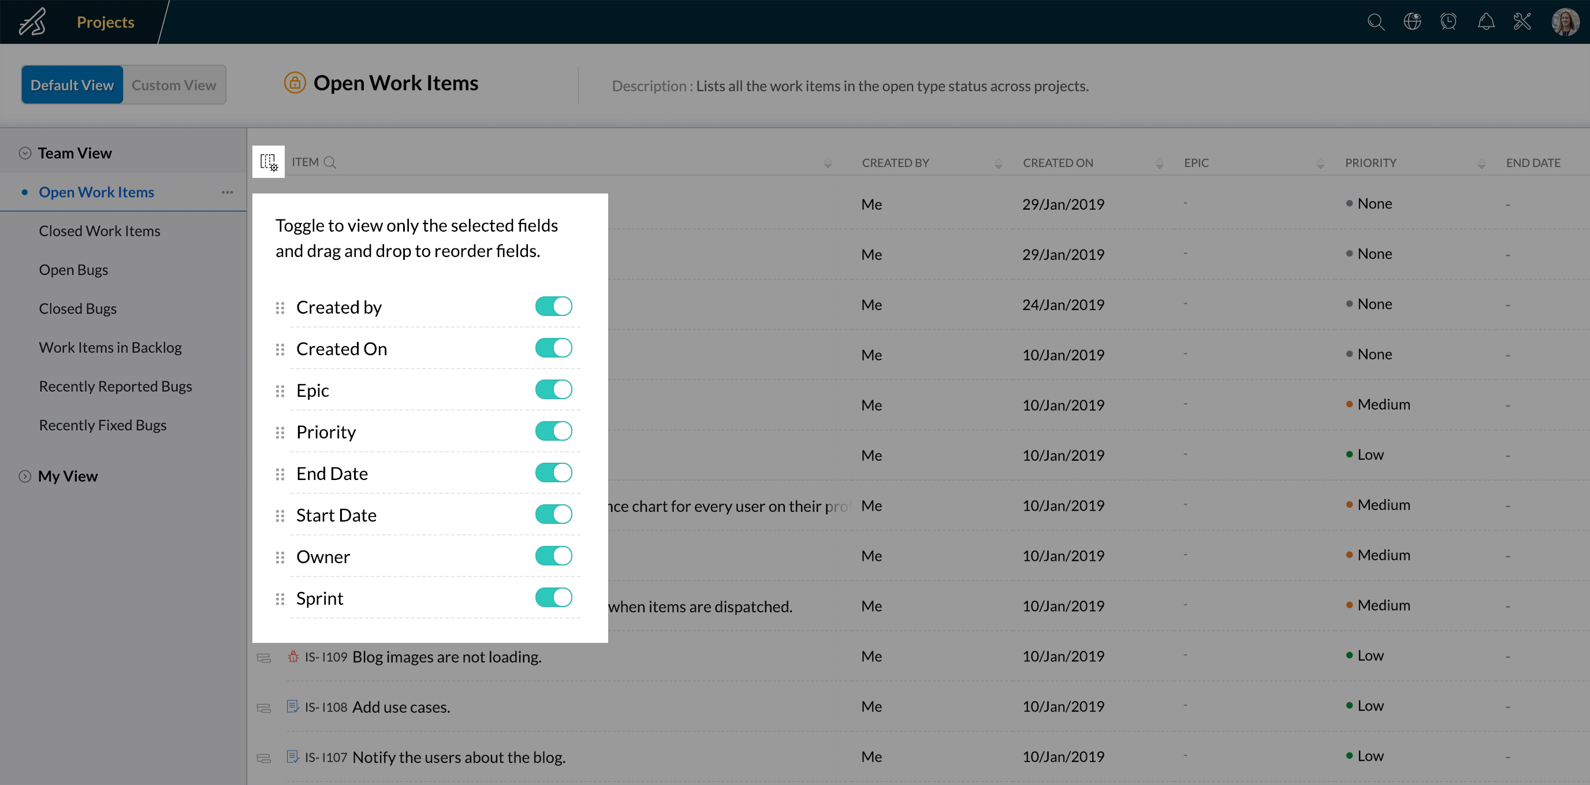Open the setup tools icon in header
The image size is (1590, 785).
coord(1522,22)
